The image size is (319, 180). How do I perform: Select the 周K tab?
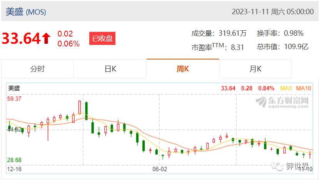[183, 69]
